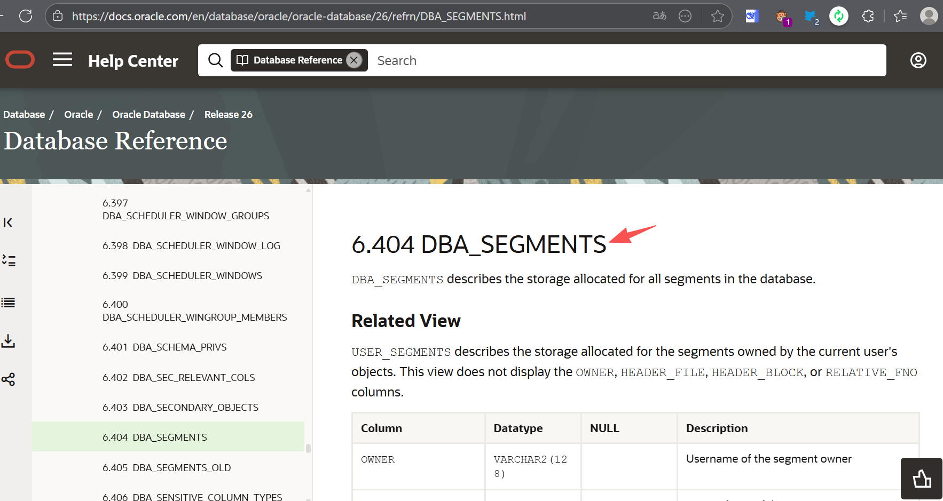Viewport: 943px width, 501px height.
Task: Click the 6.404 DBA_SEGMENTS heading
Action: point(479,244)
